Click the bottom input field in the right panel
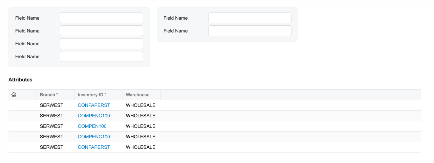The height and width of the screenshot is (163, 434). [x=250, y=31]
